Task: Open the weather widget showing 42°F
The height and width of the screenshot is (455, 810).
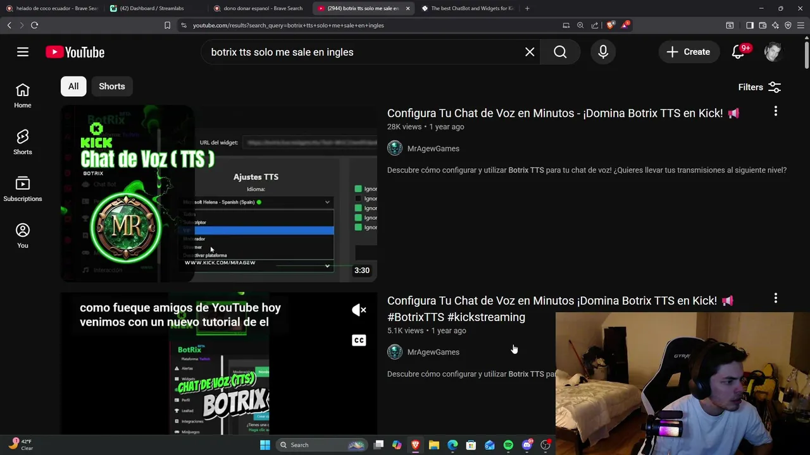Action: pos(20,445)
